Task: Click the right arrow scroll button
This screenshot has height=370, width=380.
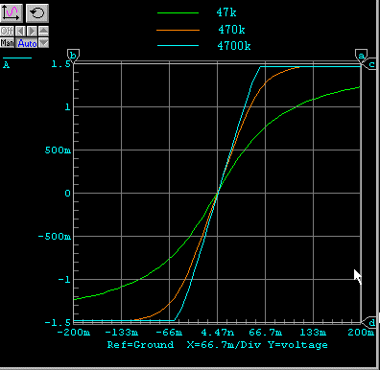Action: [32, 31]
